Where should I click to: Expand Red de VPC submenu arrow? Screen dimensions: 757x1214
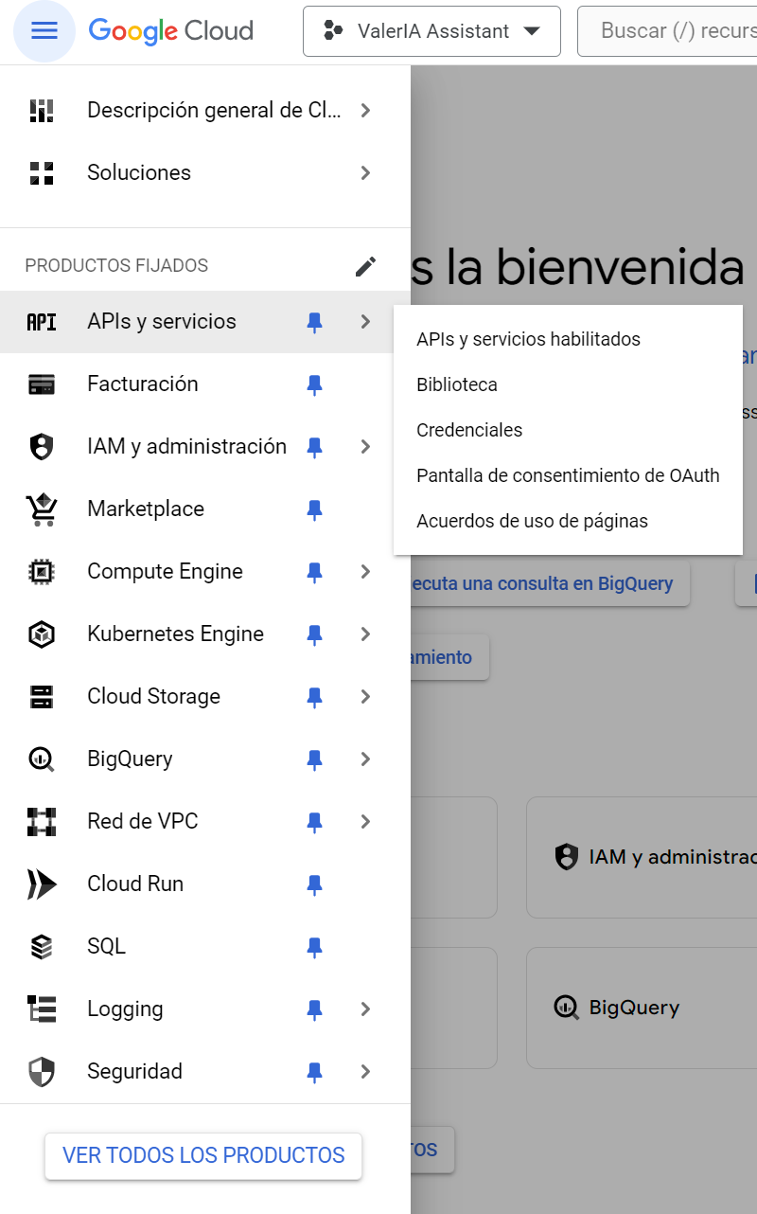click(x=366, y=822)
